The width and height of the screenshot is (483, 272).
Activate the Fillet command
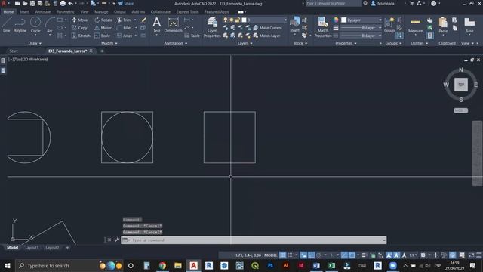(x=125, y=28)
